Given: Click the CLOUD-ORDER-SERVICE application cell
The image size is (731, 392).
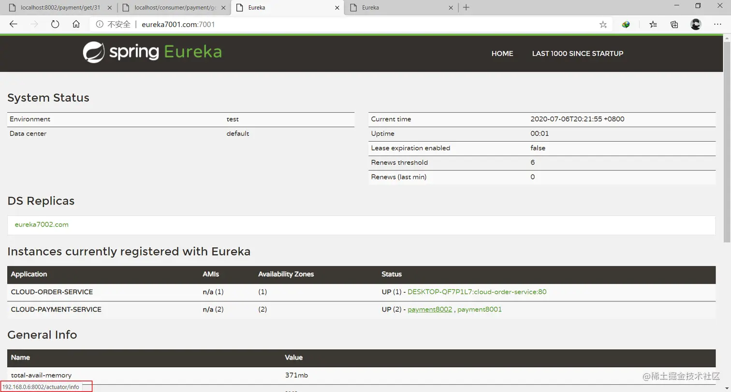Looking at the screenshot, I should click(52, 292).
